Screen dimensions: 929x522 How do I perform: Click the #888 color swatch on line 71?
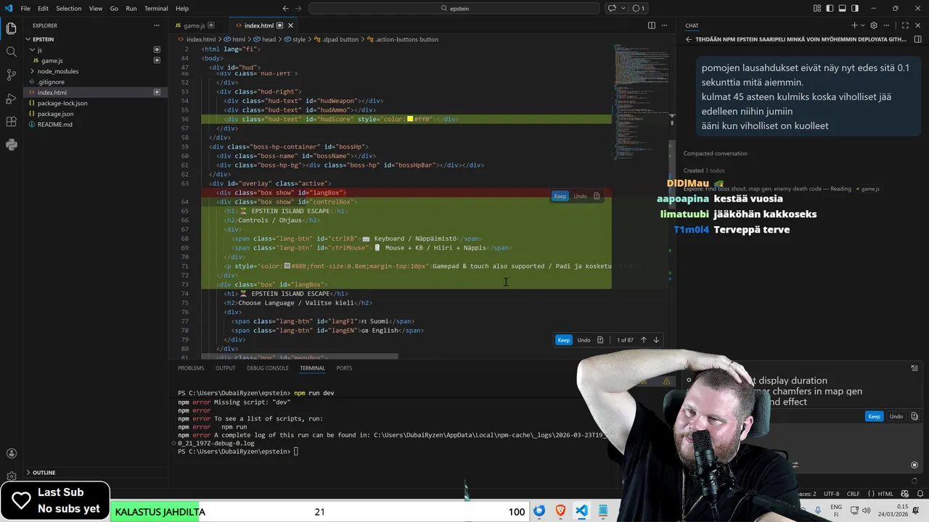click(287, 266)
